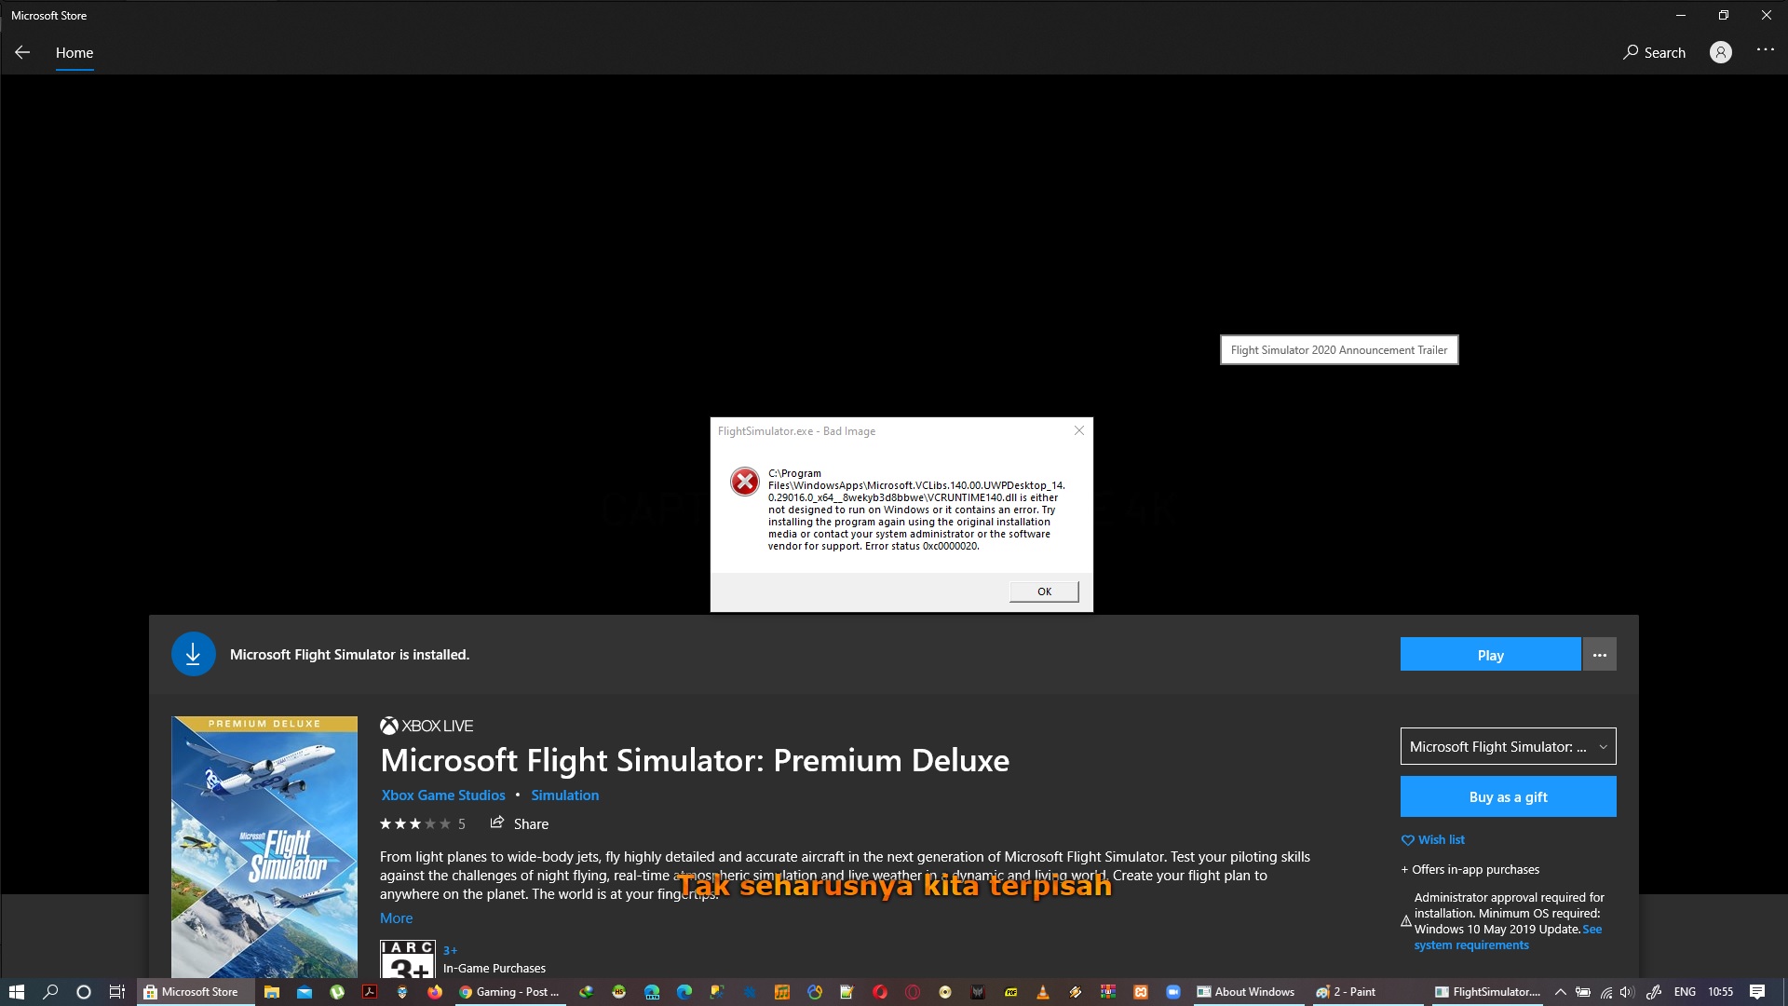The image size is (1788, 1006).
Task: Open the Home tab
Action: (74, 53)
